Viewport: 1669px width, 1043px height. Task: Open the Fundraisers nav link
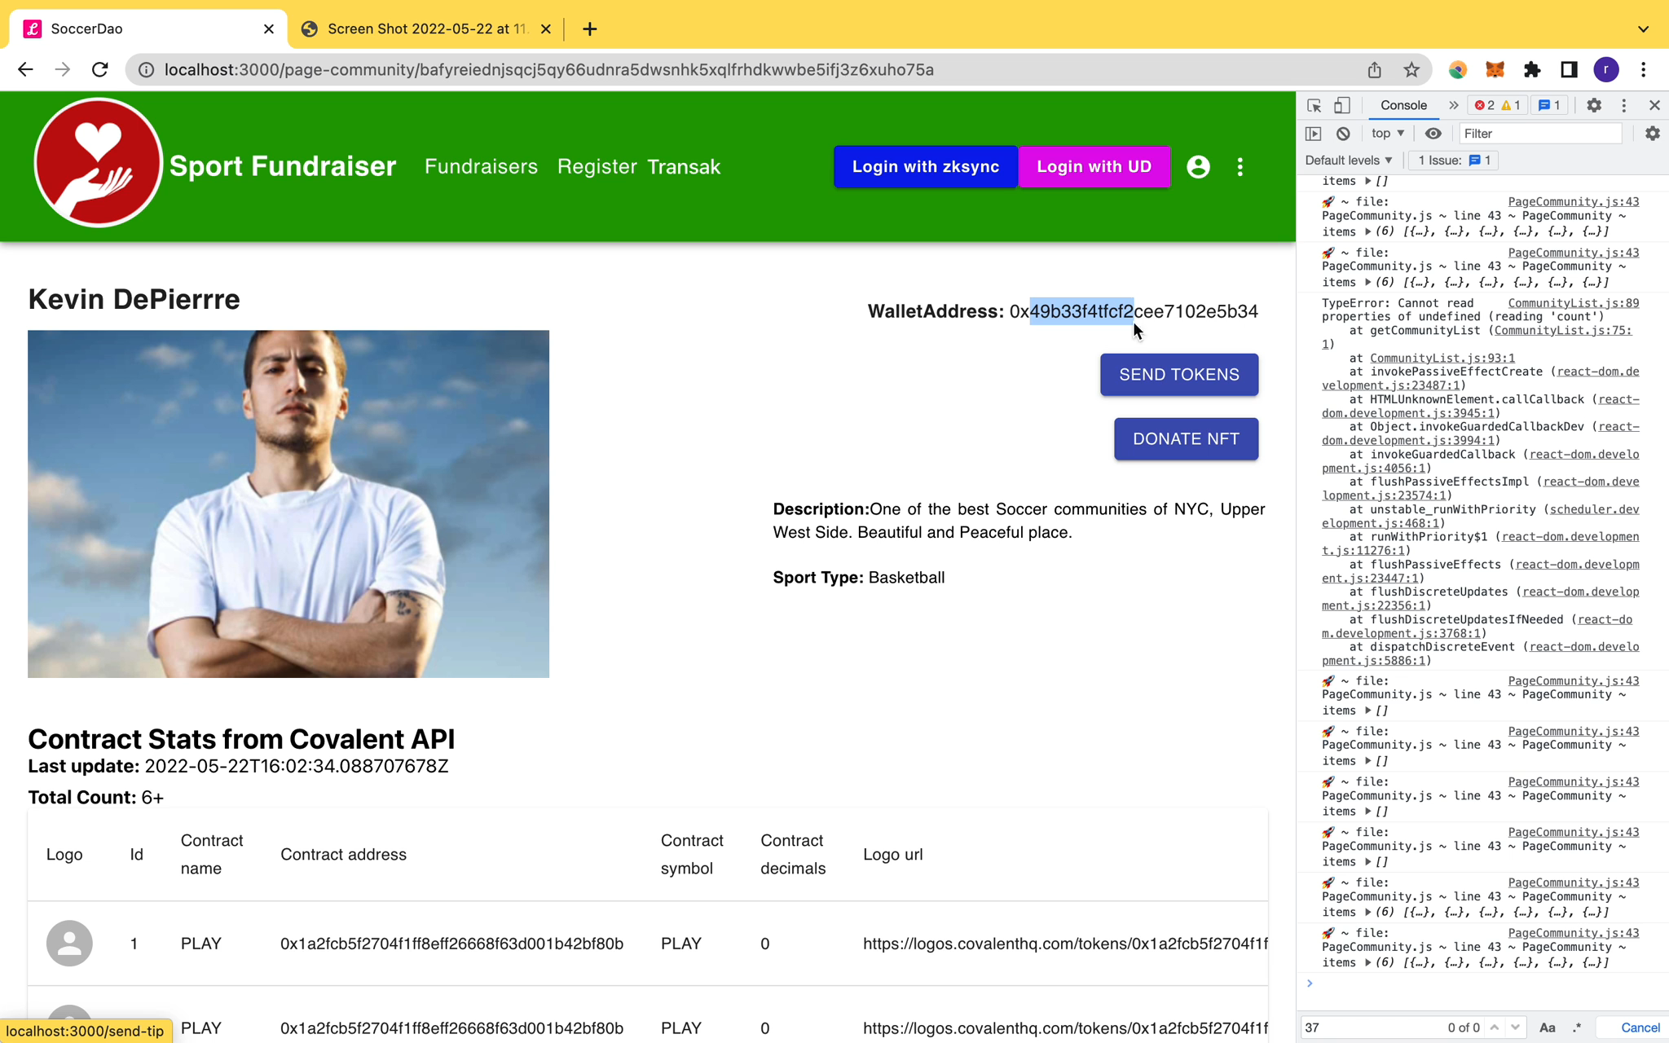point(481,167)
